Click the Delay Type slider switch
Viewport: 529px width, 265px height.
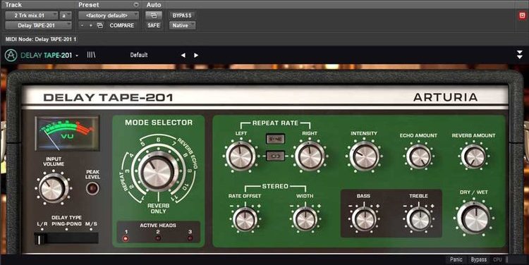point(66,238)
